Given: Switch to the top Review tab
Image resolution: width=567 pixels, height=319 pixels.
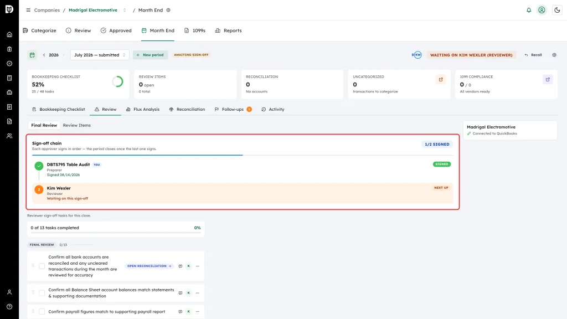Looking at the screenshot, I should coord(79,31).
